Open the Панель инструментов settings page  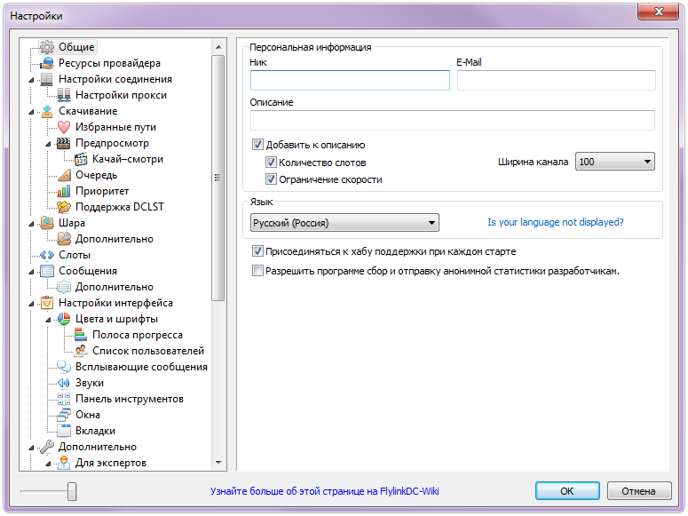click(129, 399)
